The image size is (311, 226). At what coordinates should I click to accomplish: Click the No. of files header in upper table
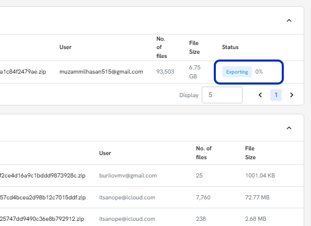click(x=162, y=47)
